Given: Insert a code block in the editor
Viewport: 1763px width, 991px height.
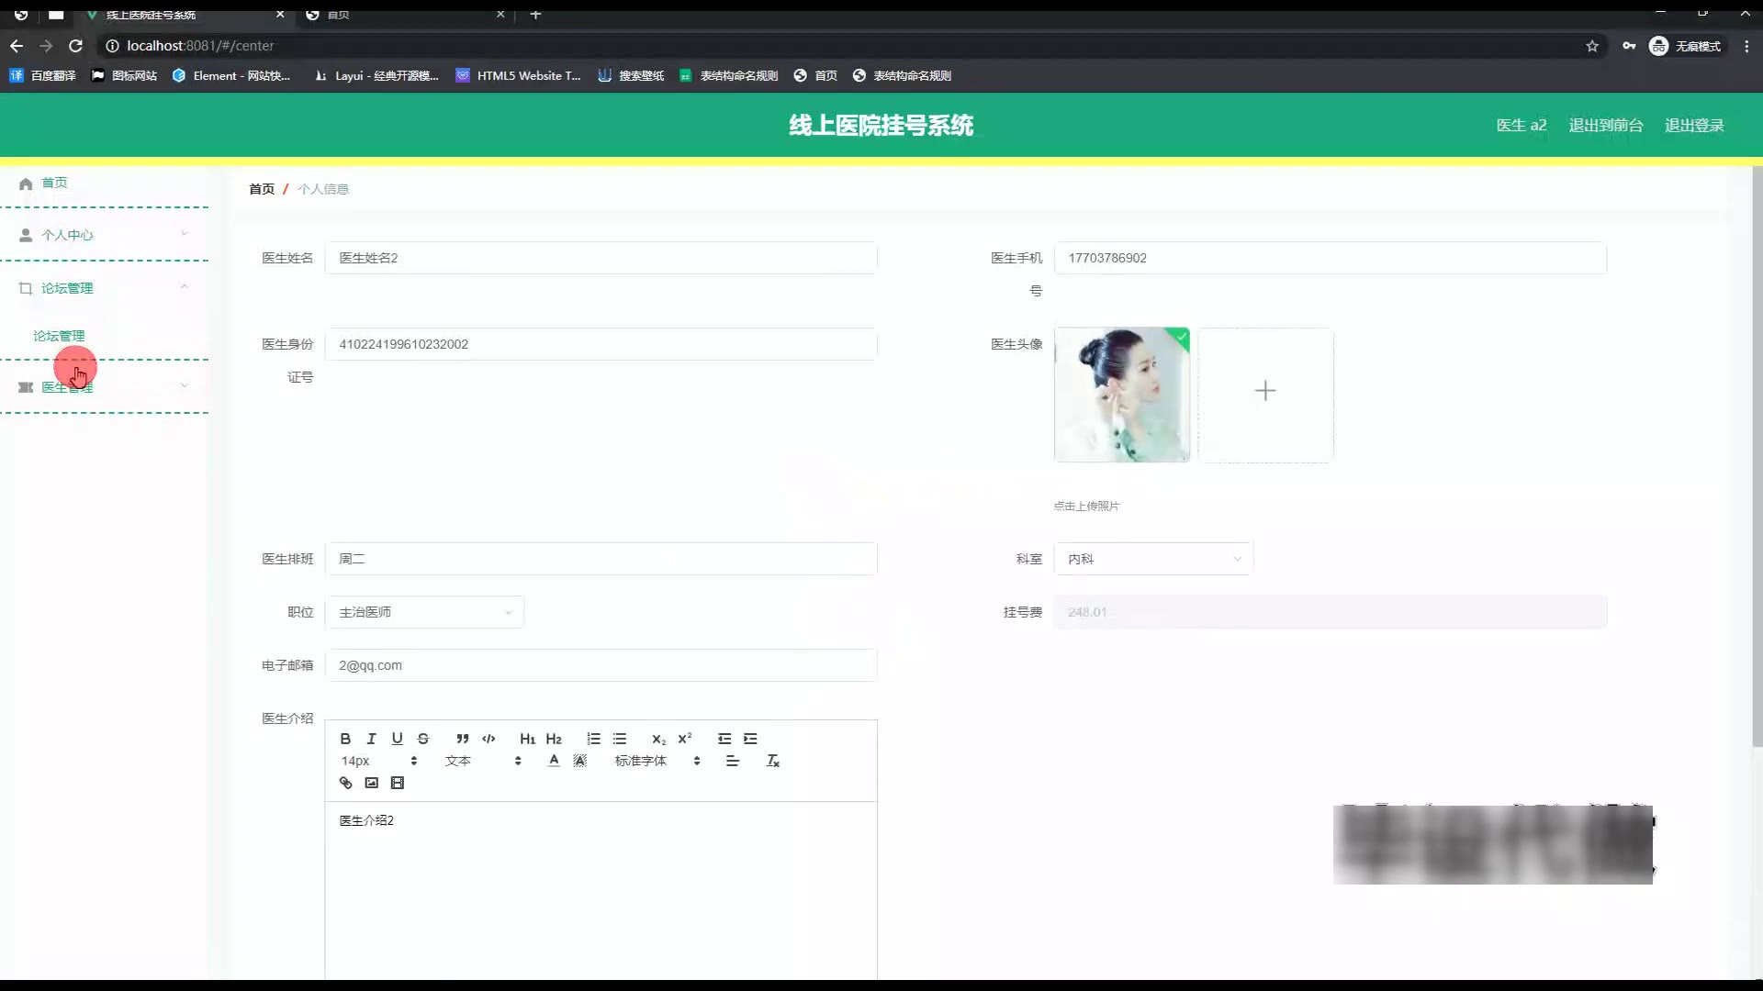Looking at the screenshot, I should point(488,739).
